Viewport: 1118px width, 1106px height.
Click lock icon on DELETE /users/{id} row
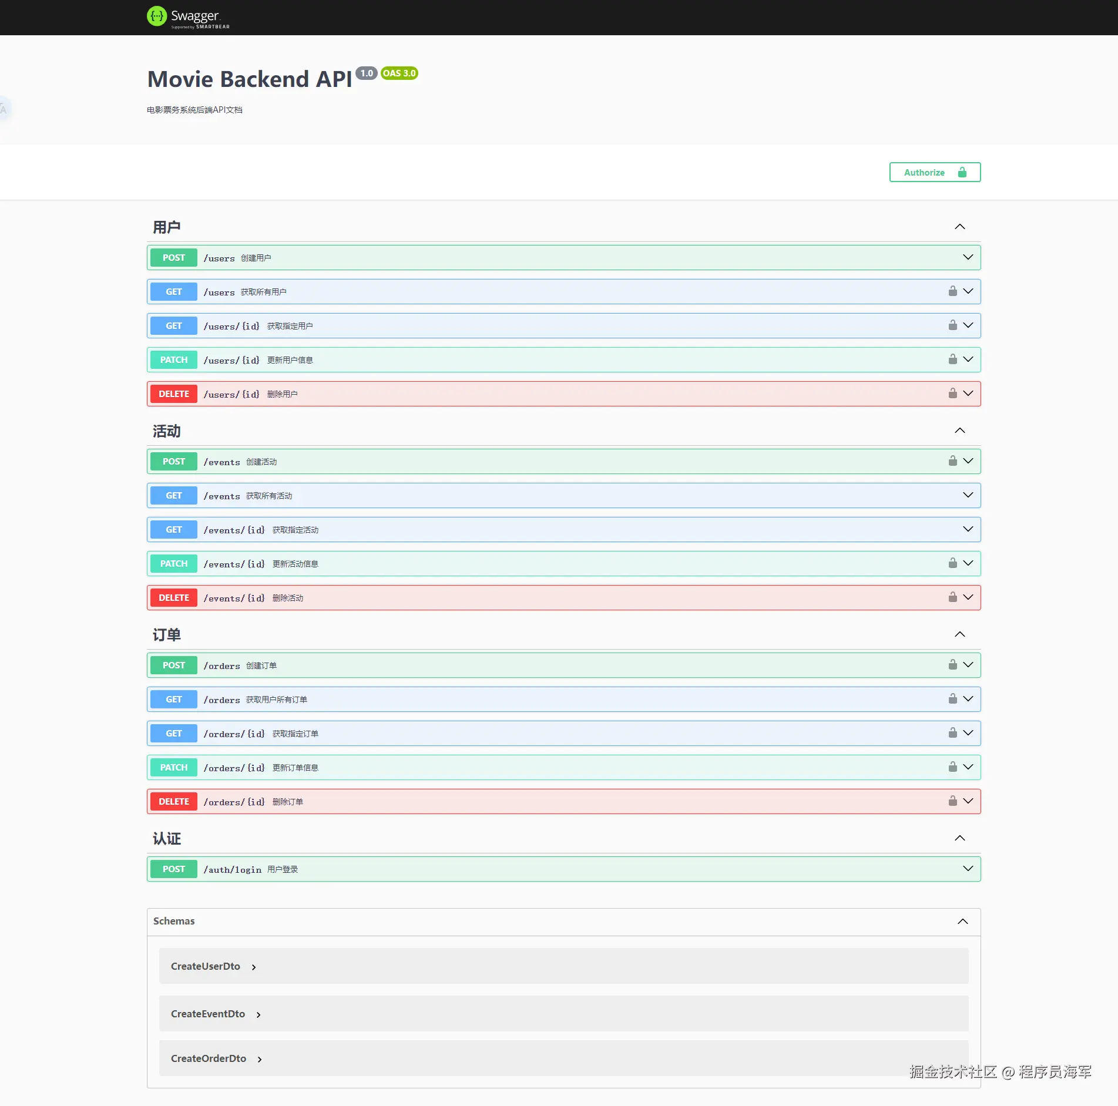(x=952, y=394)
